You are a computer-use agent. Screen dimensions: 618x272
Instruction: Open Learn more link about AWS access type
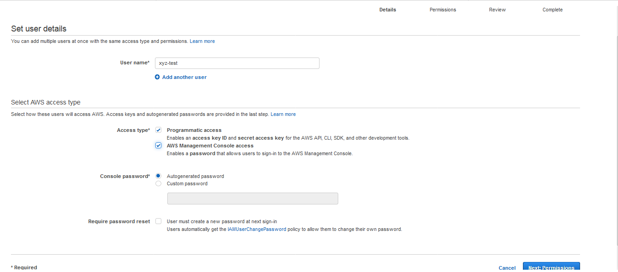(x=283, y=114)
